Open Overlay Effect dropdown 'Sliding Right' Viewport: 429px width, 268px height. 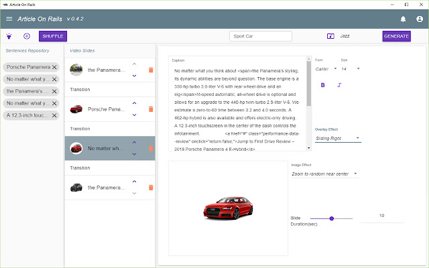[x=338, y=139]
